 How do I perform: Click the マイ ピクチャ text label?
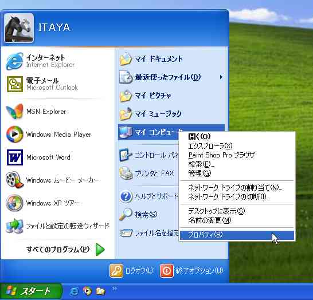[x=153, y=96]
